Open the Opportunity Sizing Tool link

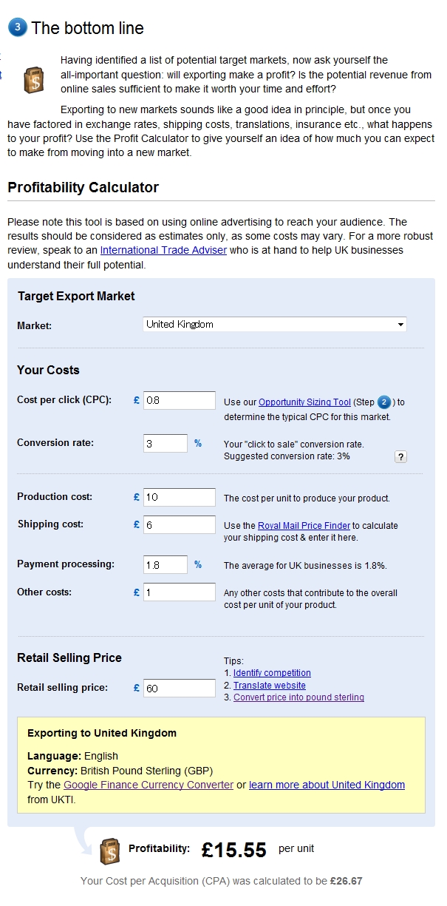pyautogui.click(x=304, y=402)
